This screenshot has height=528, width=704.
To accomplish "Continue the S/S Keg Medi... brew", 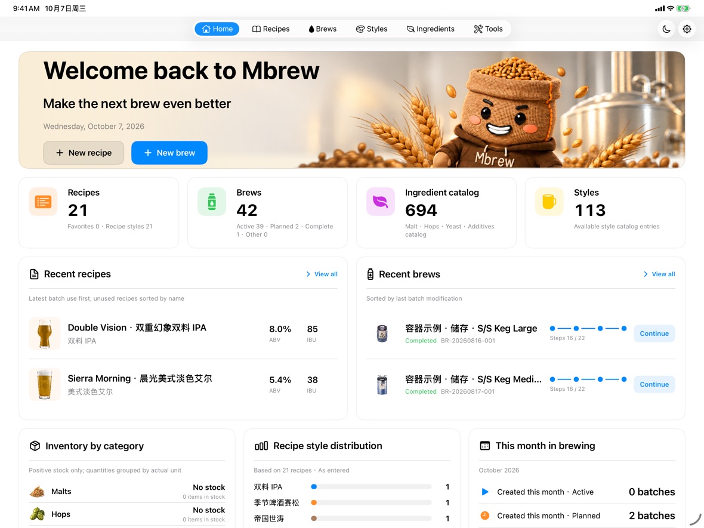I will click(654, 384).
